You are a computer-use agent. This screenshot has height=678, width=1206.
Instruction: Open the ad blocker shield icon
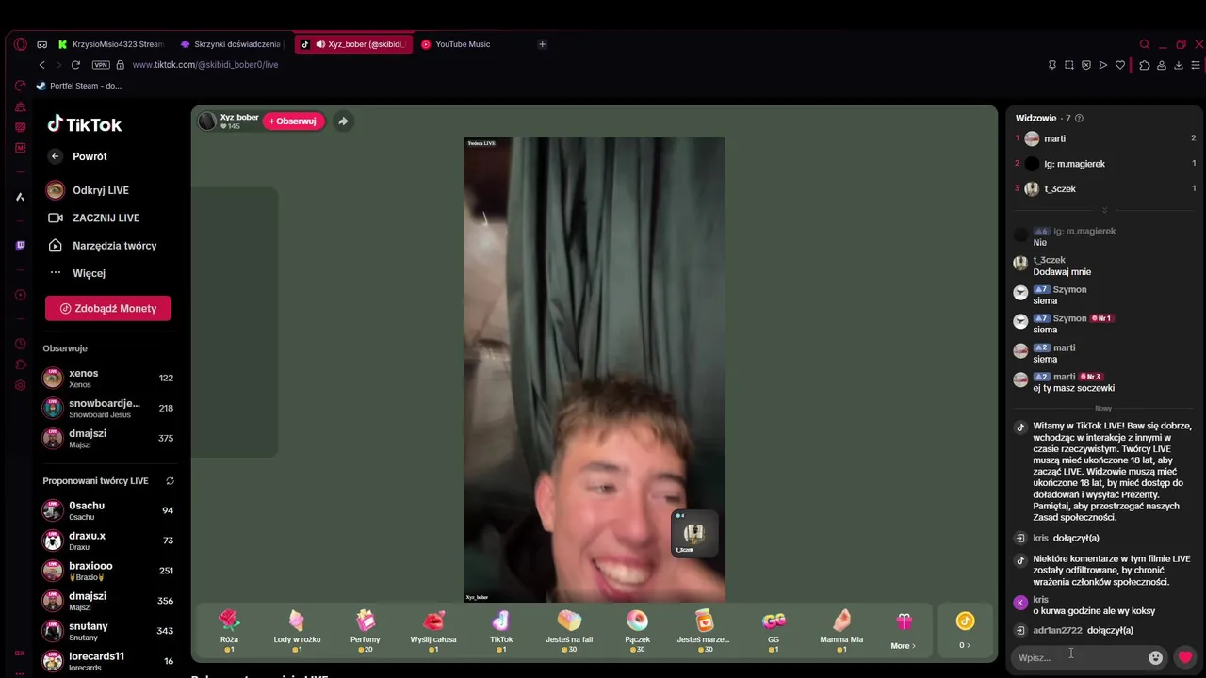click(1086, 65)
